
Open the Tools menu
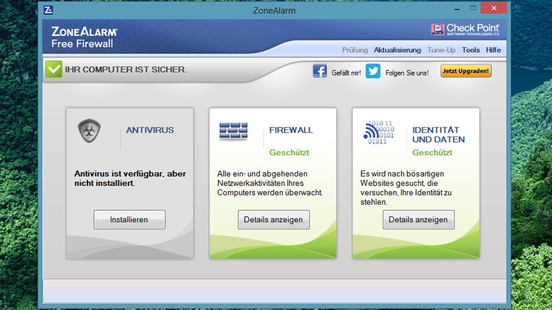pyautogui.click(x=471, y=50)
